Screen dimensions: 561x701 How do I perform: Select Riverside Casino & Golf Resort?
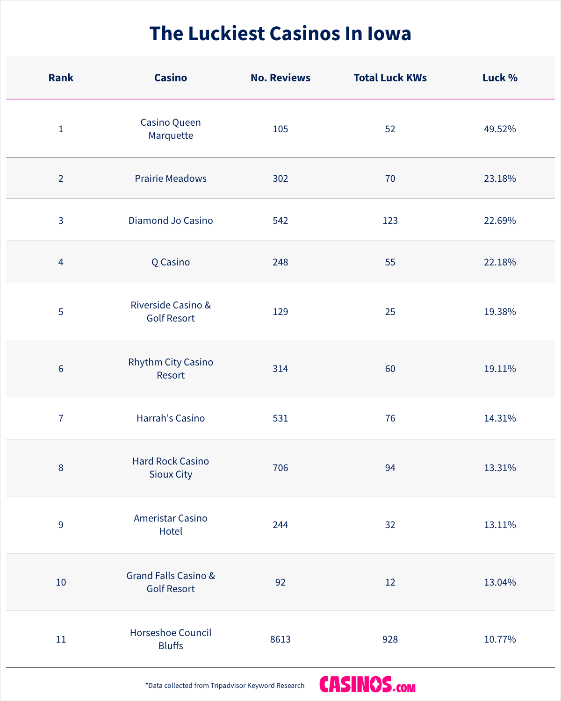171,312
